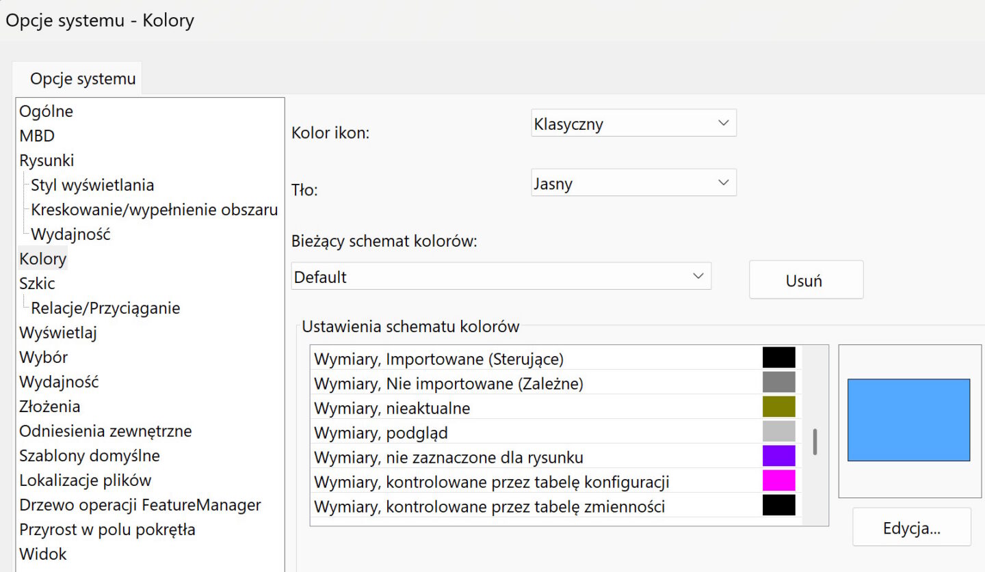985x572 pixels.
Task: Switch to the Opcje systemu tab
Action: [x=82, y=79]
